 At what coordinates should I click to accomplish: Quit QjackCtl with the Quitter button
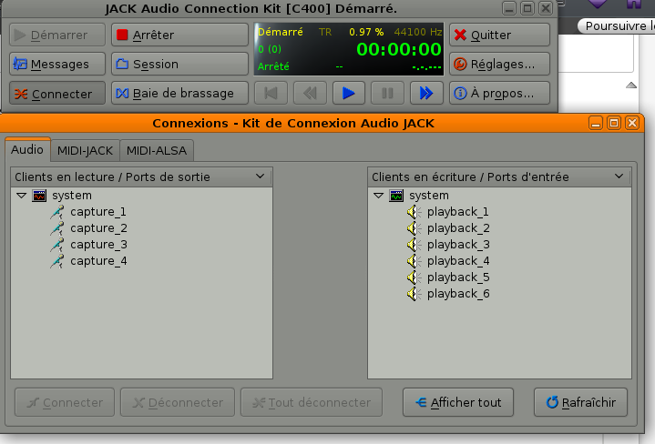point(499,35)
